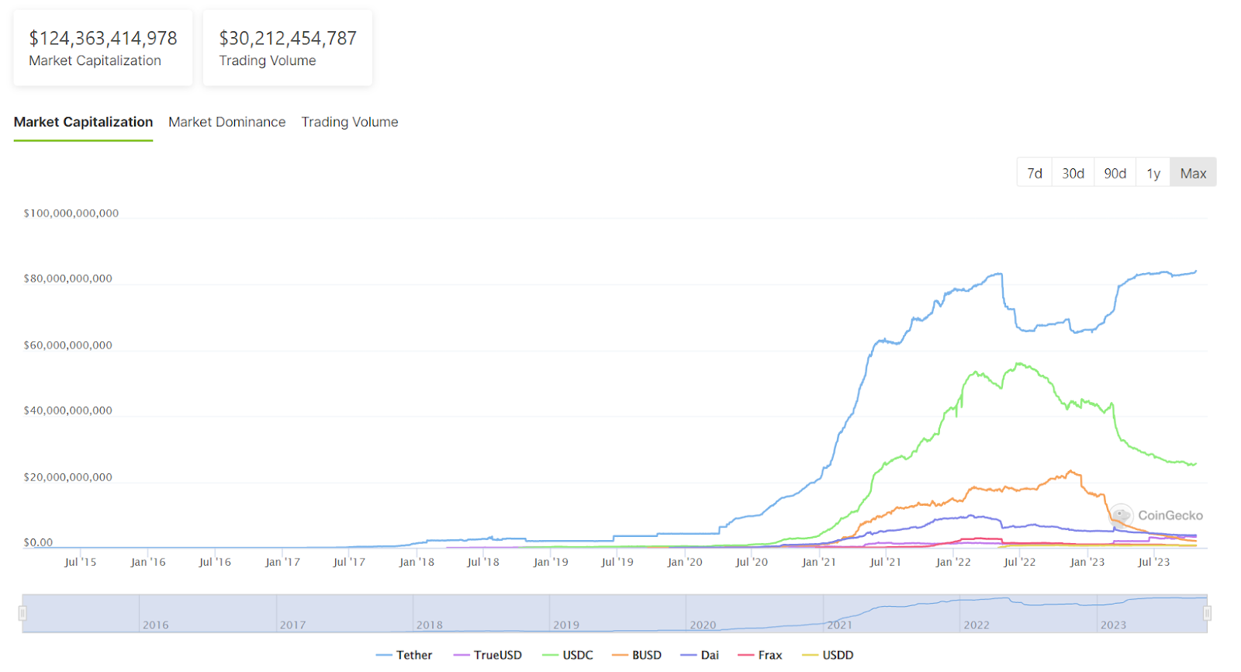Image resolution: width=1241 pixels, height=672 pixels.
Task: Select the 1y time range
Action: tap(1153, 173)
